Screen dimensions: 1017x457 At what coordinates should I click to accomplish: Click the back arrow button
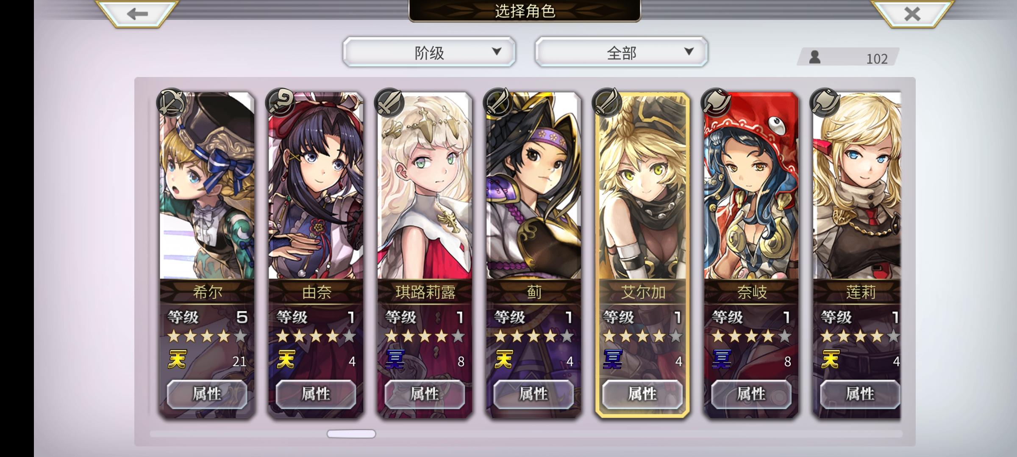(x=136, y=14)
